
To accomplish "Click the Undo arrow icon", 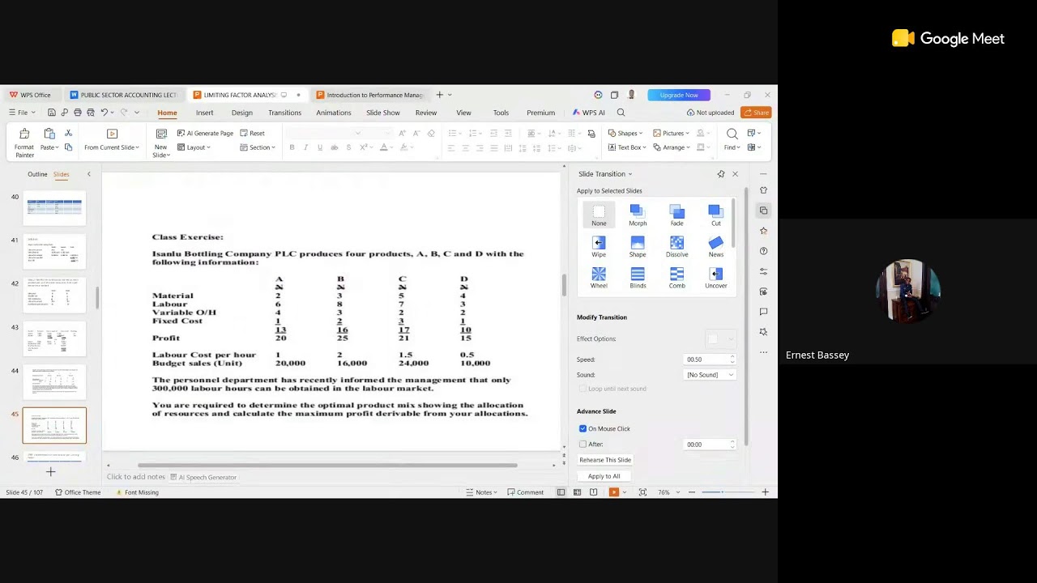I will click(104, 113).
